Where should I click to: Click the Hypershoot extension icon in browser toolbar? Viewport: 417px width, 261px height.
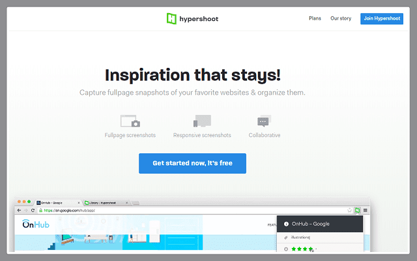(358, 210)
